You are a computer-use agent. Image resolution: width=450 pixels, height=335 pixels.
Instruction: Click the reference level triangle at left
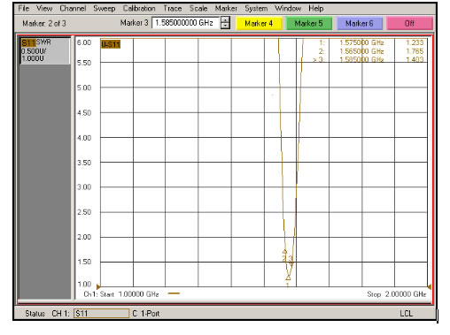[98, 286]
